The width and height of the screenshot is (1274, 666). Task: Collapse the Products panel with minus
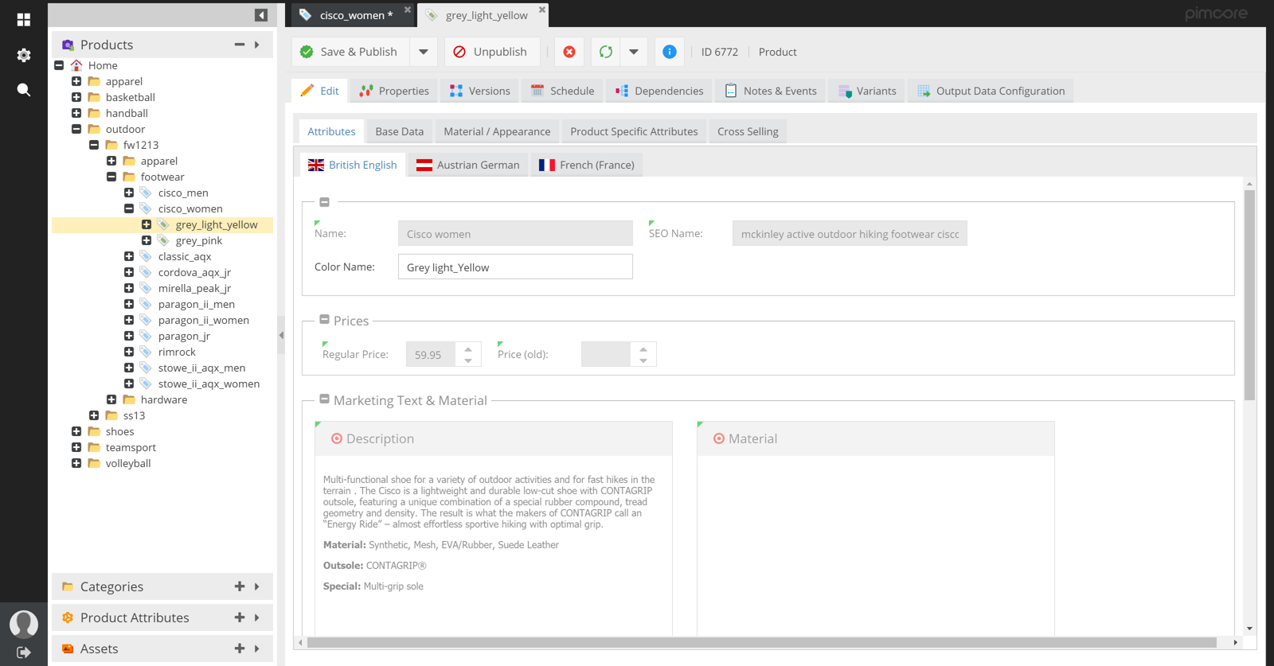pos(239,45)
